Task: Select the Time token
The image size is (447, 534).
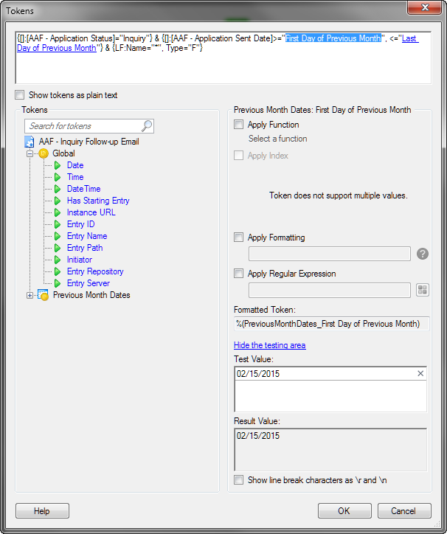Action: [x=75, y=177]
